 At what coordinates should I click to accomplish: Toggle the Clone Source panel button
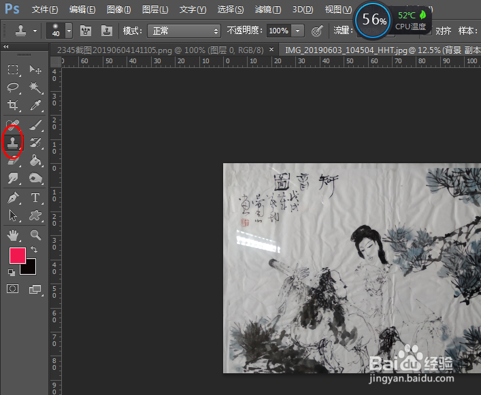click(x=107, y=31)
